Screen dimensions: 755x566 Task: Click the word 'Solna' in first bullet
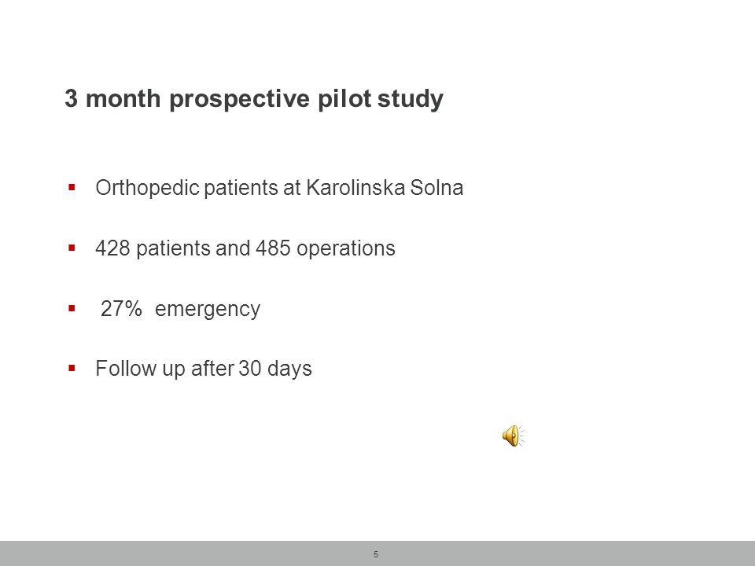pos(436,187)
